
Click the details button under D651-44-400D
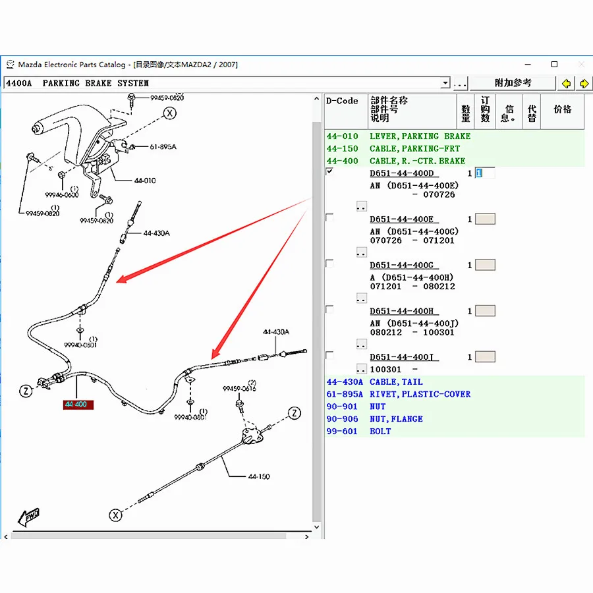[x=361, y=206]
